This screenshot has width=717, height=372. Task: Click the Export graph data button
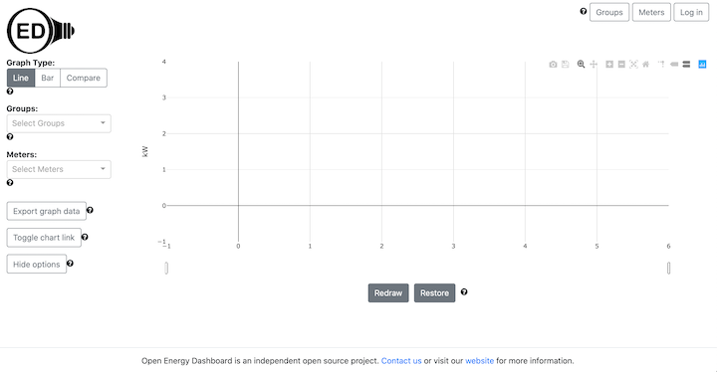pos(46,211)
